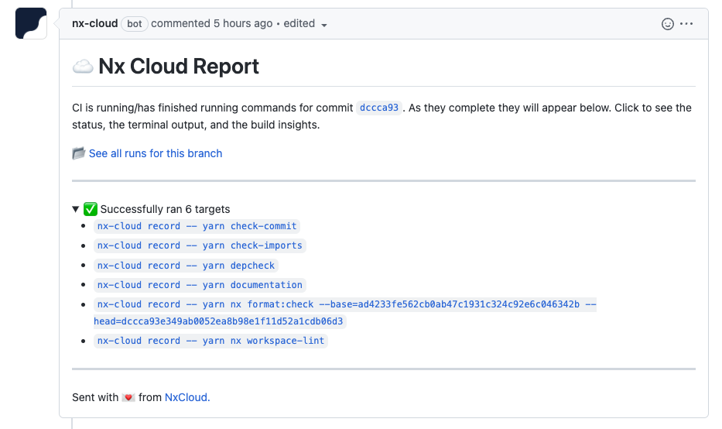722x429 pixels.
Task: Open the yarn documentation run
Action: 200,285
